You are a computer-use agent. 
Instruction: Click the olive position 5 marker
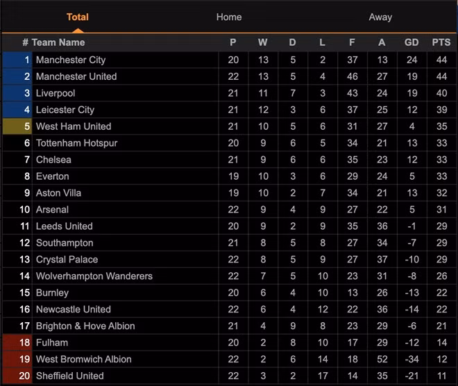(17, 126)
